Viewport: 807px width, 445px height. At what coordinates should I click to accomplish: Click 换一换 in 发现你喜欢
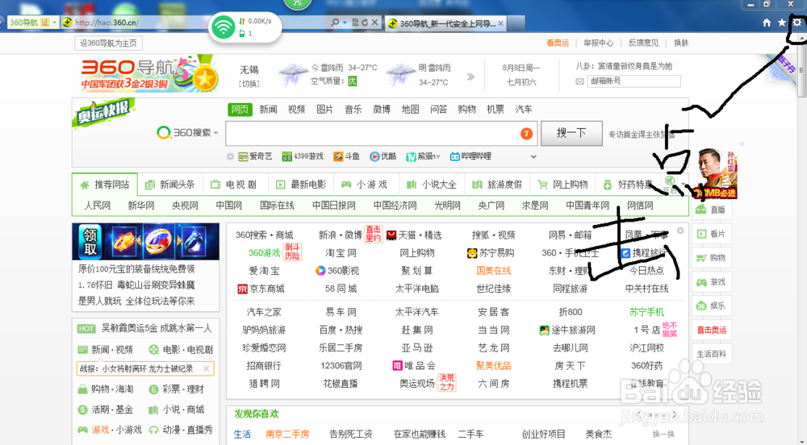[663, 435]
